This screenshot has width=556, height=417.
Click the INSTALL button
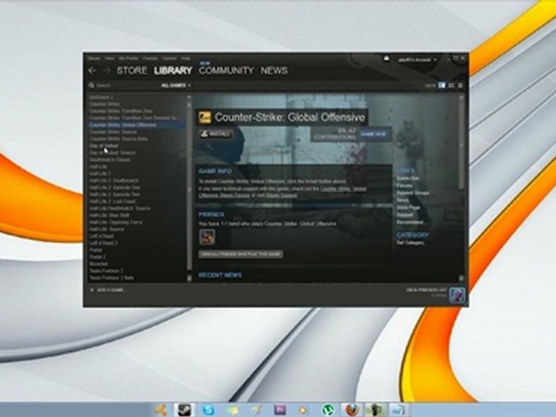[x=216, y=134]
